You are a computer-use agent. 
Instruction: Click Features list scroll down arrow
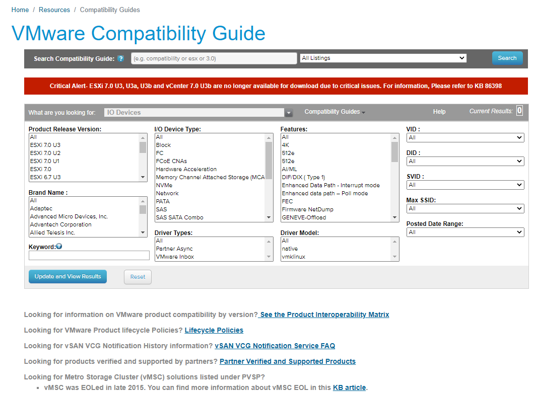click(x=395, y=217)
